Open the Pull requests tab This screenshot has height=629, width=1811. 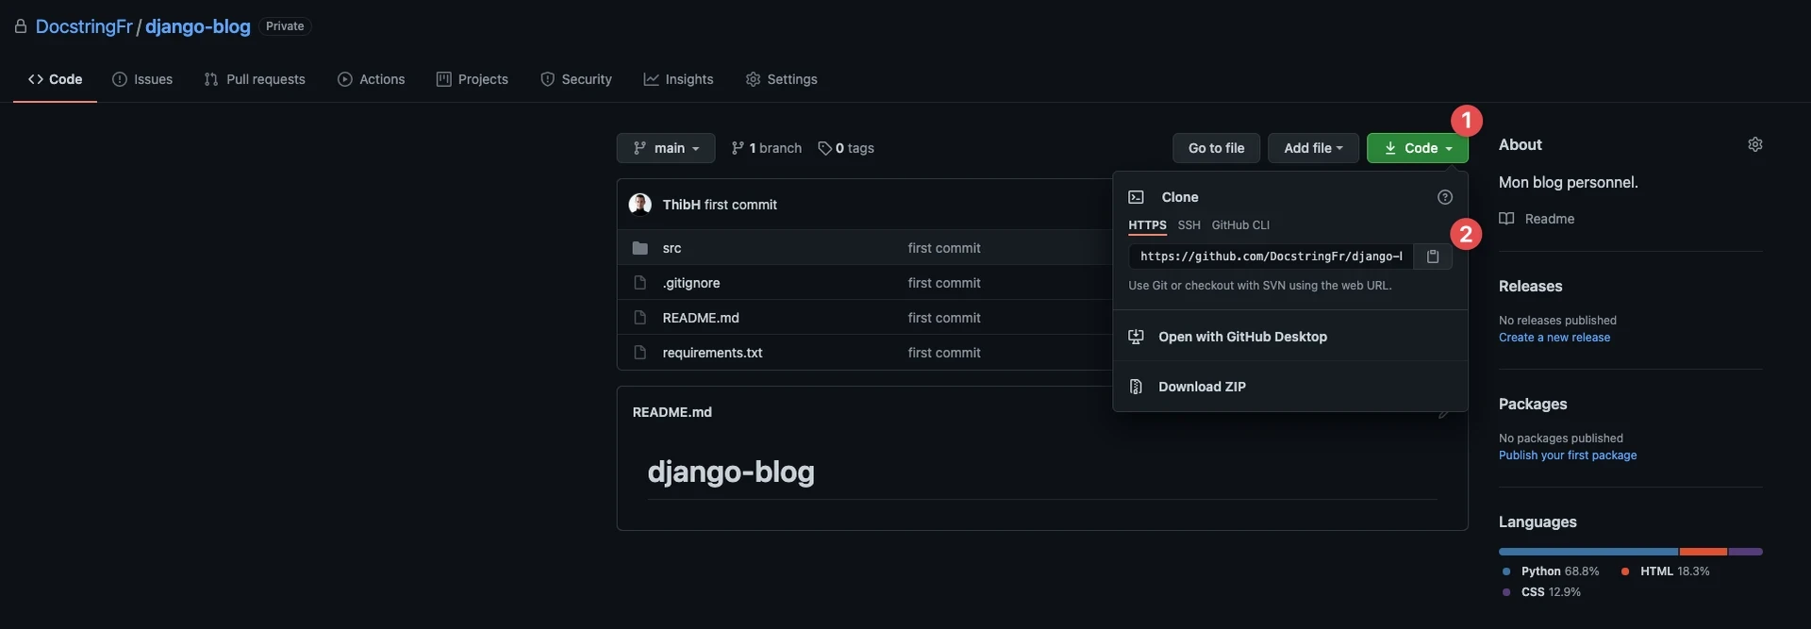click(x=255, y=79)
